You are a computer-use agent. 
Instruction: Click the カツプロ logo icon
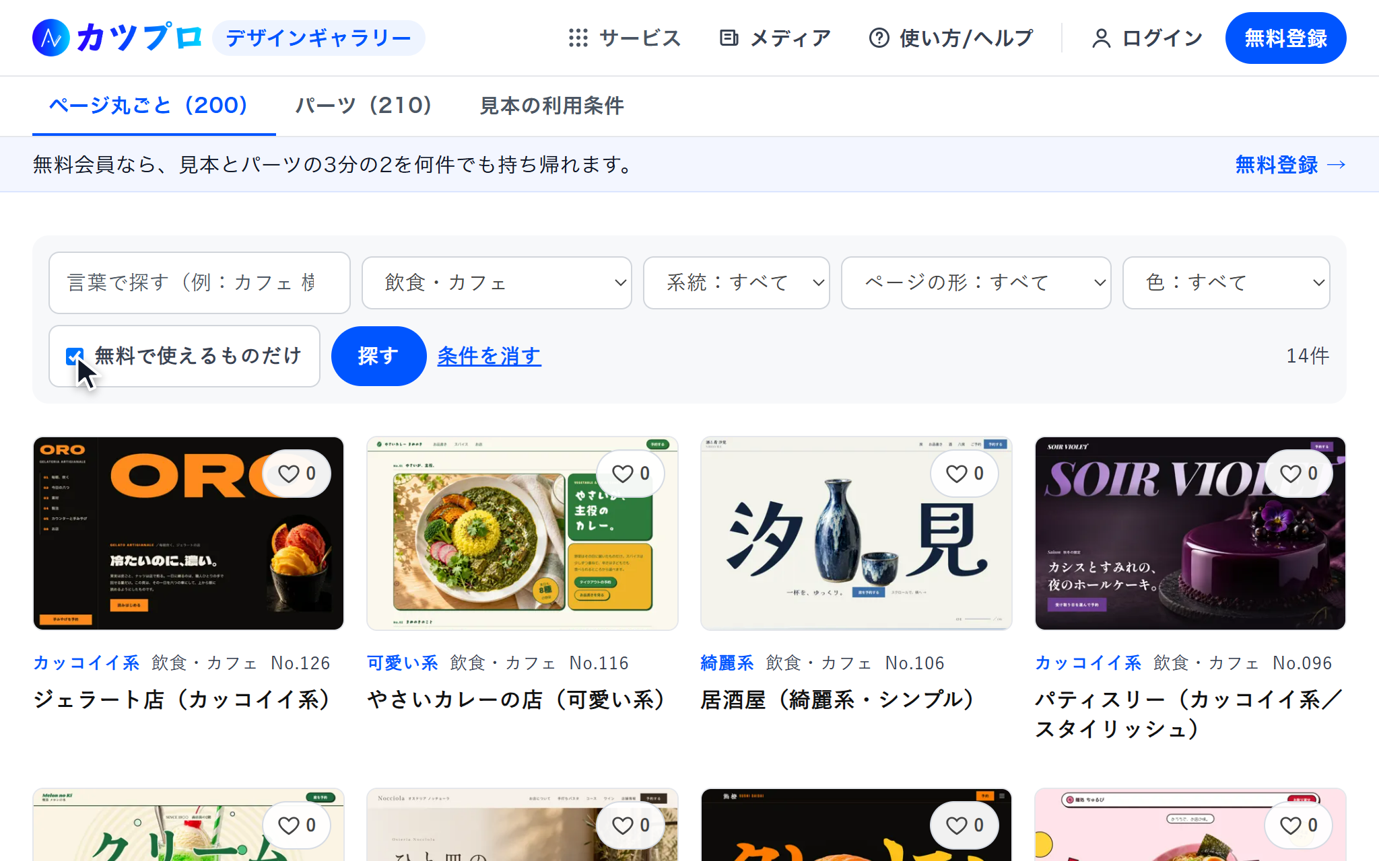51,38
